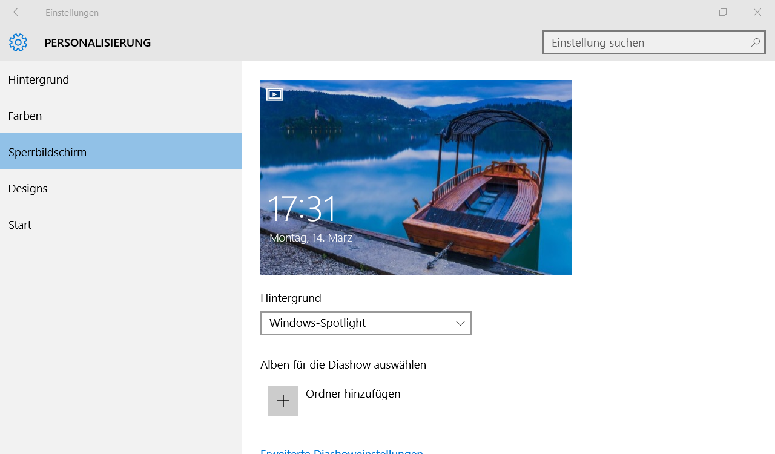Image resolution: width=775 pixels, height=454 pixels.
Task: Open the Hintergrund Windows-Spotlight dropdown
Action: 366,323
